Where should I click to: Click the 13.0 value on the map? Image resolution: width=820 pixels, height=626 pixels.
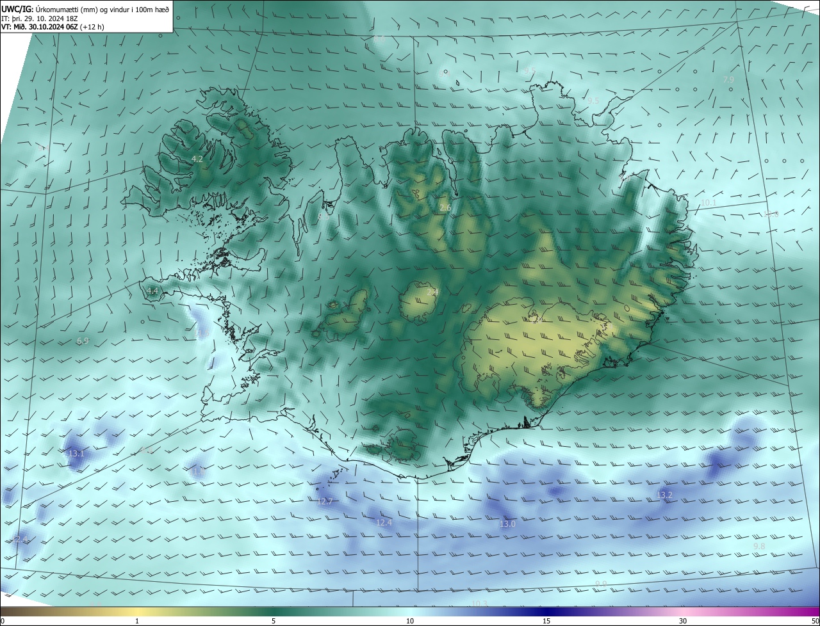(x=507, y=524)
